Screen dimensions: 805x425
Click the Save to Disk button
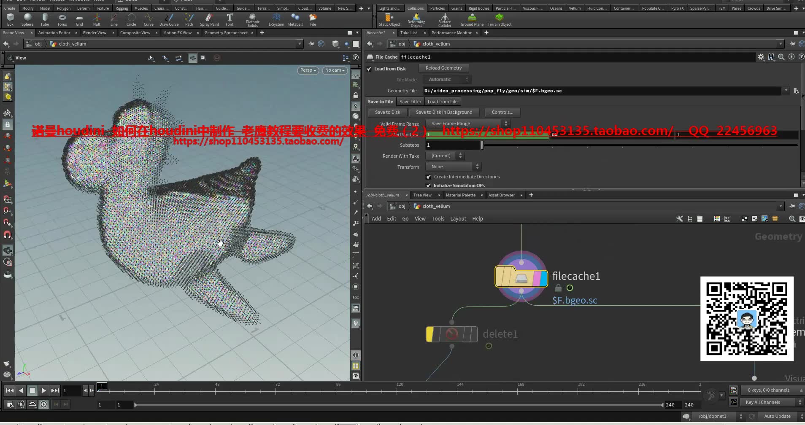pyautogui.click(x=387, y=112)
